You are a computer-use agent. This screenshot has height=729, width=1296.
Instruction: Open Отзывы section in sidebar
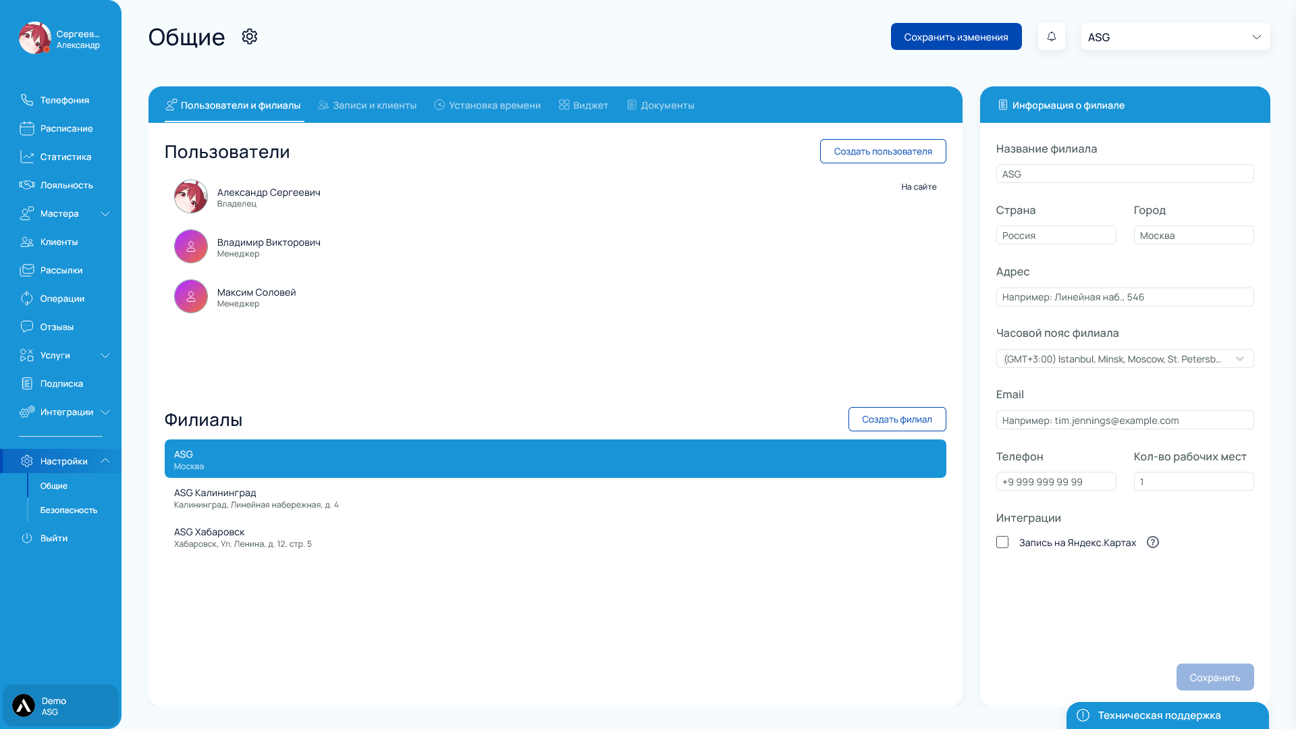57,327
